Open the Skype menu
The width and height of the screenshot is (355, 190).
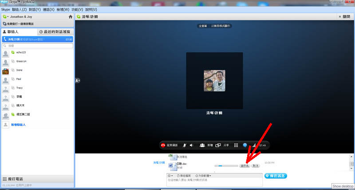coord(5,9)
